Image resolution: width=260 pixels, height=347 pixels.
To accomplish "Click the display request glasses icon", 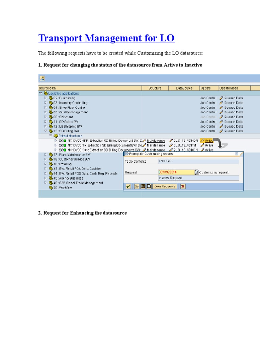I will tap(137, 186).
